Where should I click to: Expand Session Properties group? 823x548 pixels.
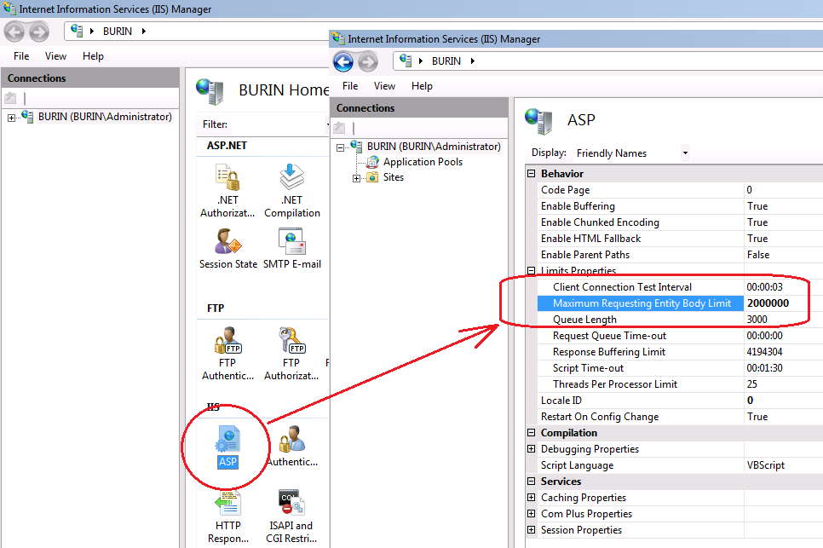[531, 529]
